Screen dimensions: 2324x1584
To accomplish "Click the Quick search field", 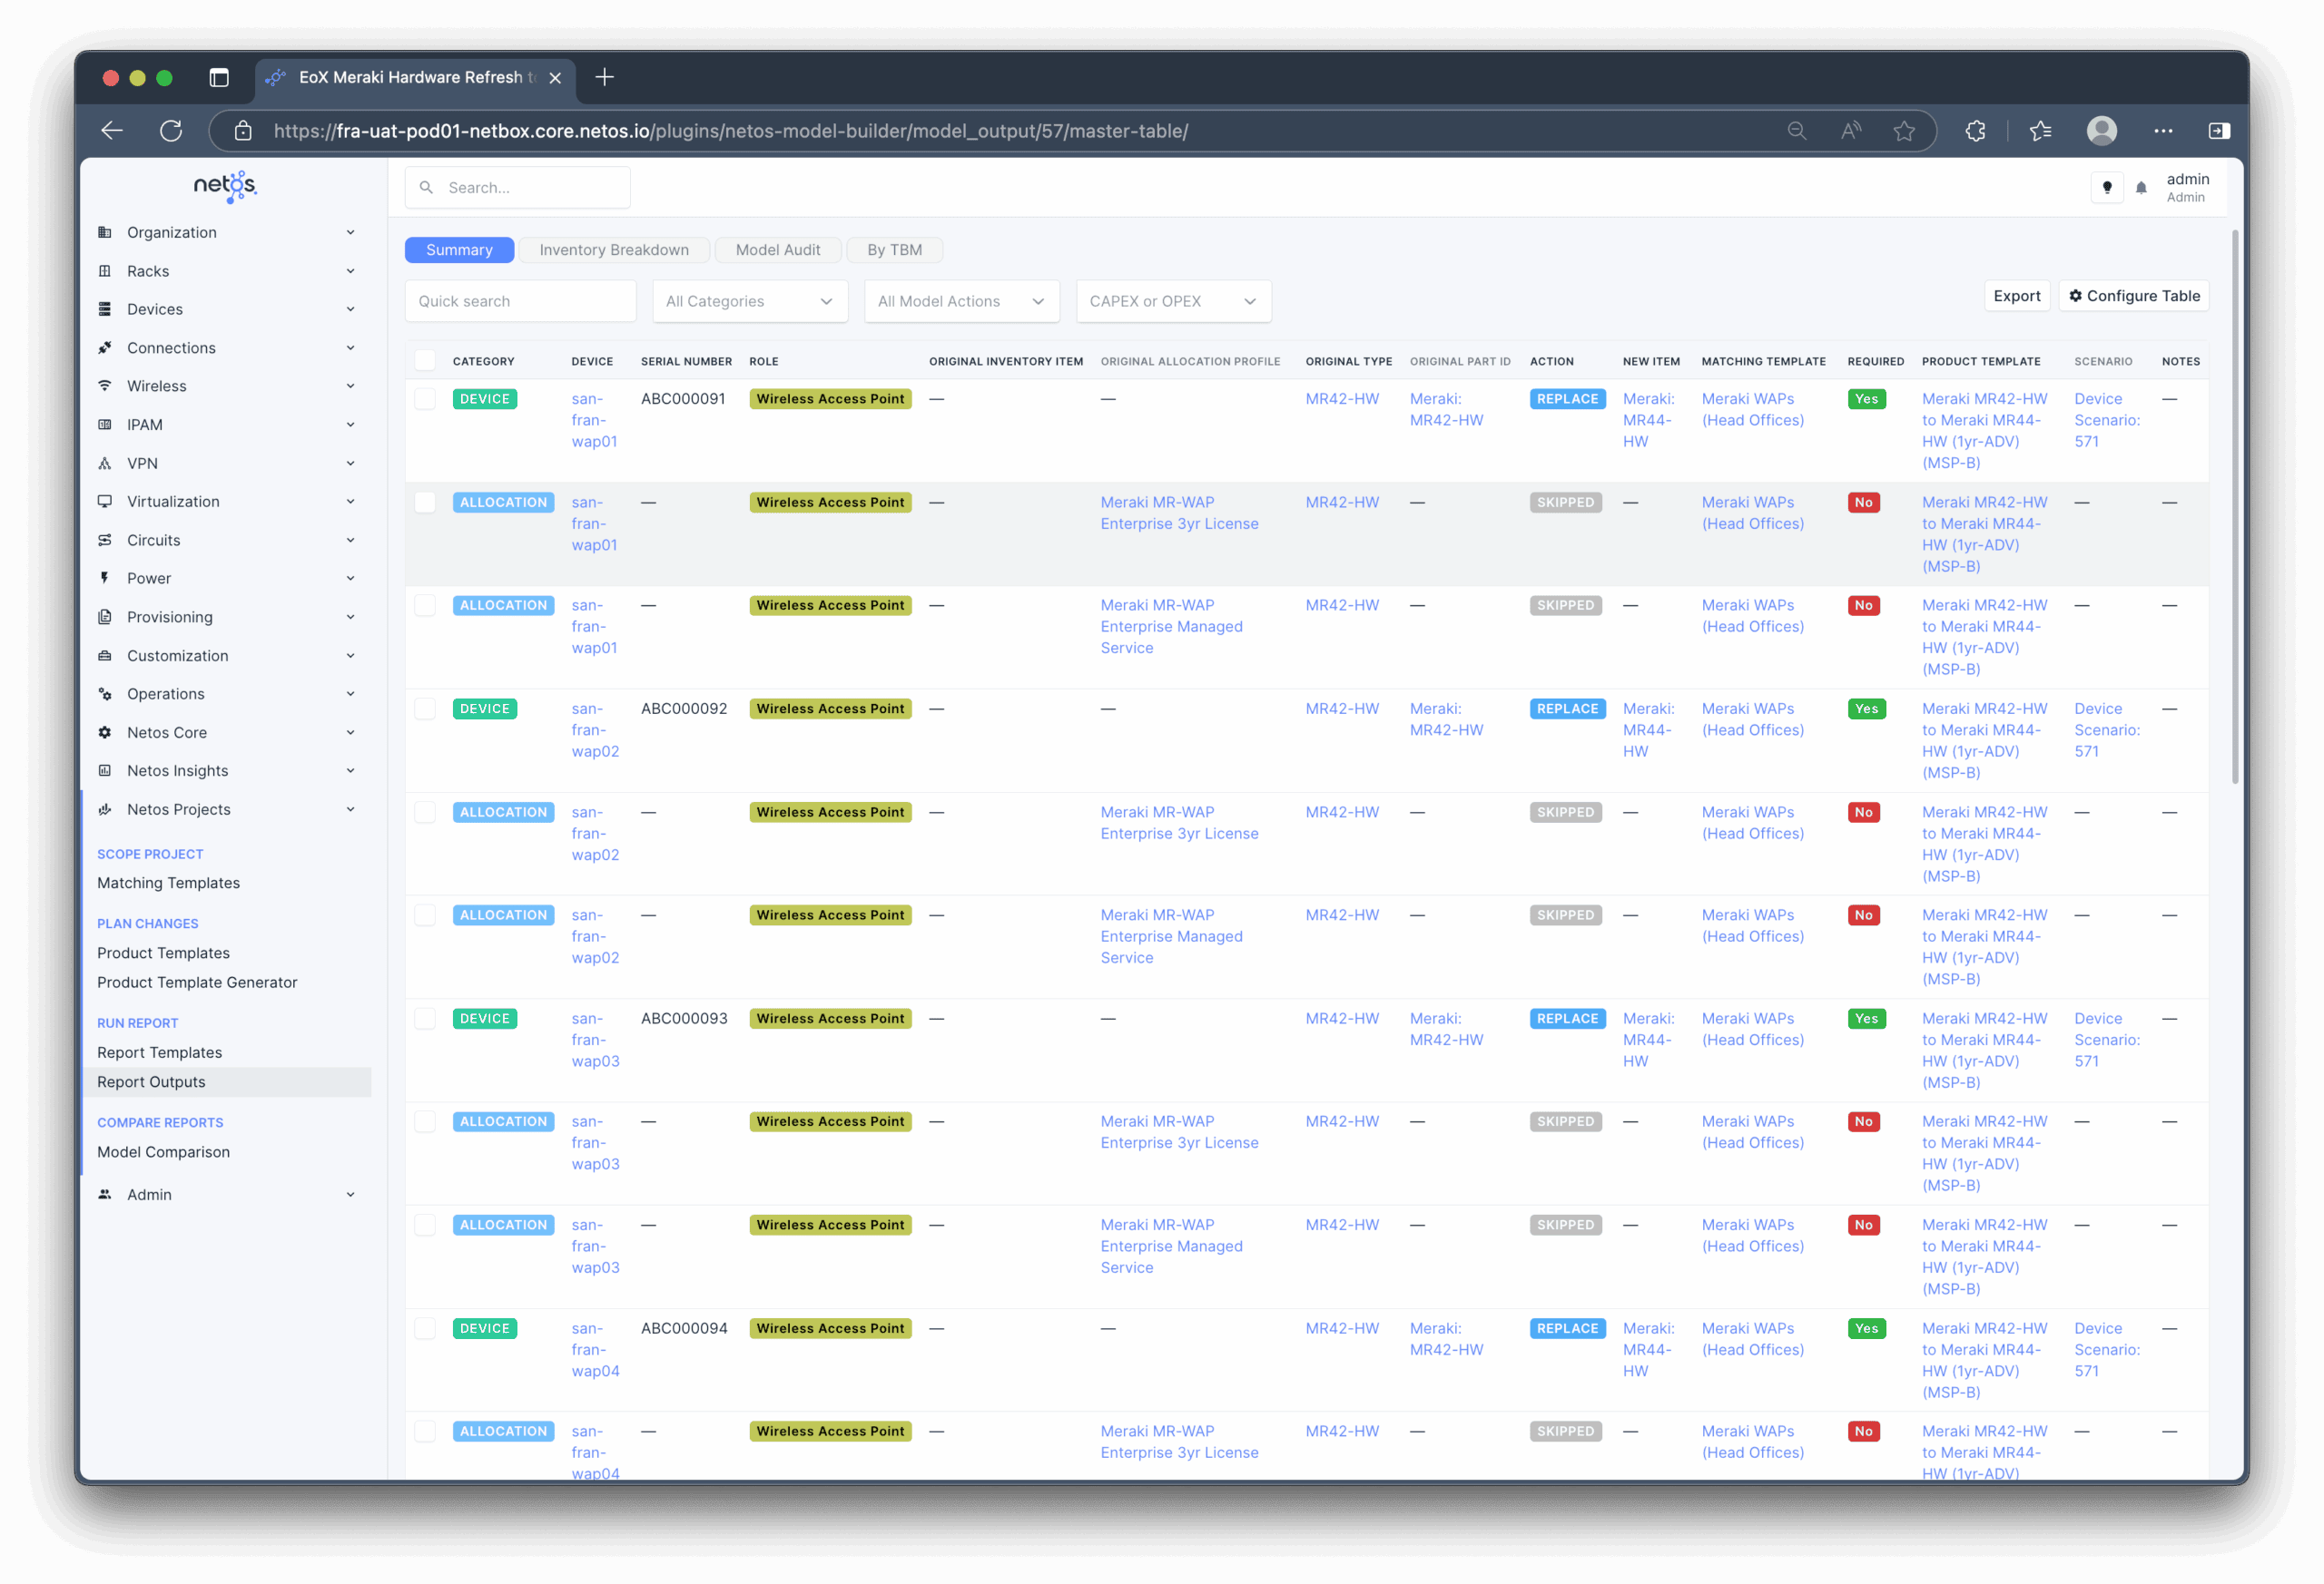I will tap(520, 301).
